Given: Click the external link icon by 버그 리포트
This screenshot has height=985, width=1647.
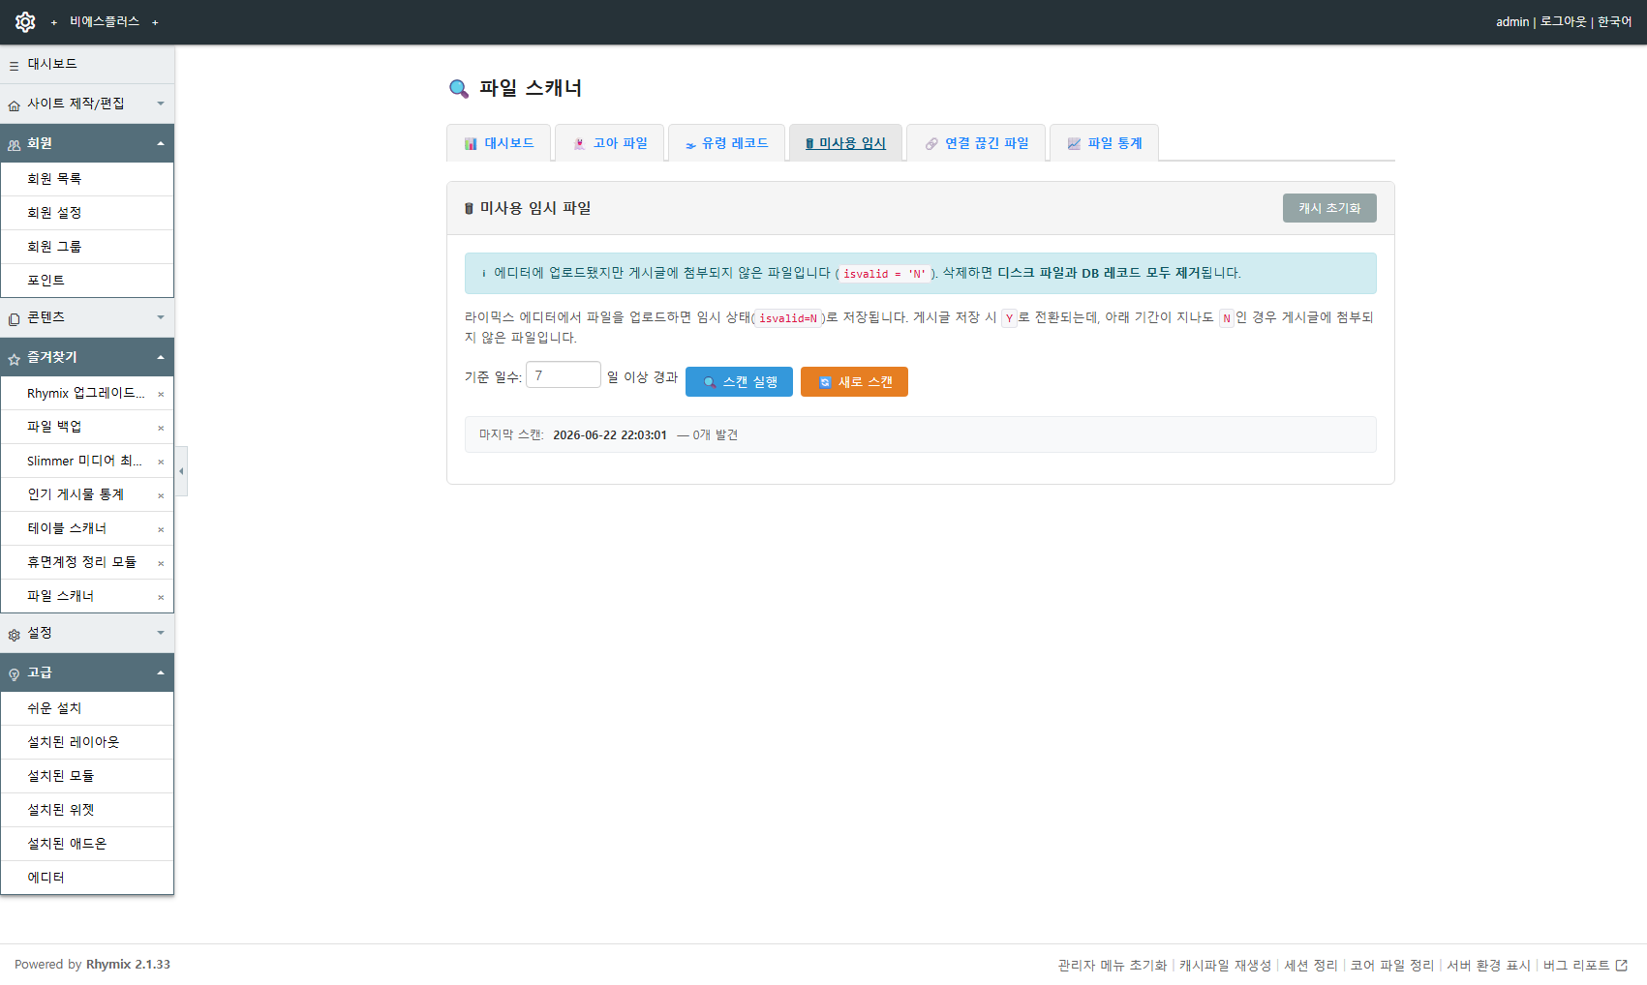Looking at the screenshot, I should coord(1622,965).
